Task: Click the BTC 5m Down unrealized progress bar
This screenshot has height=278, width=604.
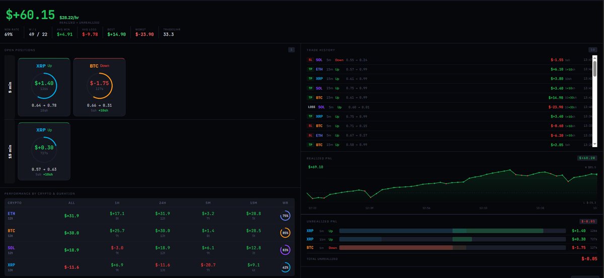Action: click(452, 248)
